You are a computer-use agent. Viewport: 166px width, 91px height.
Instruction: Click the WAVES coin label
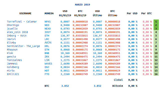tap(48, 64)
